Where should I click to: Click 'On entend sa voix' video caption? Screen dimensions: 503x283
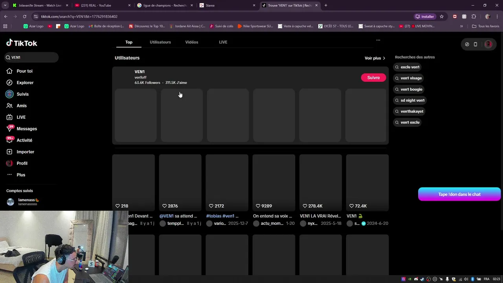point(273,216)
